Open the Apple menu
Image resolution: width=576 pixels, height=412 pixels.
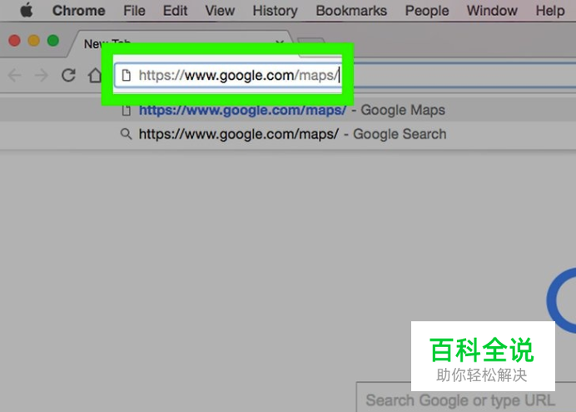coord(27,10)
